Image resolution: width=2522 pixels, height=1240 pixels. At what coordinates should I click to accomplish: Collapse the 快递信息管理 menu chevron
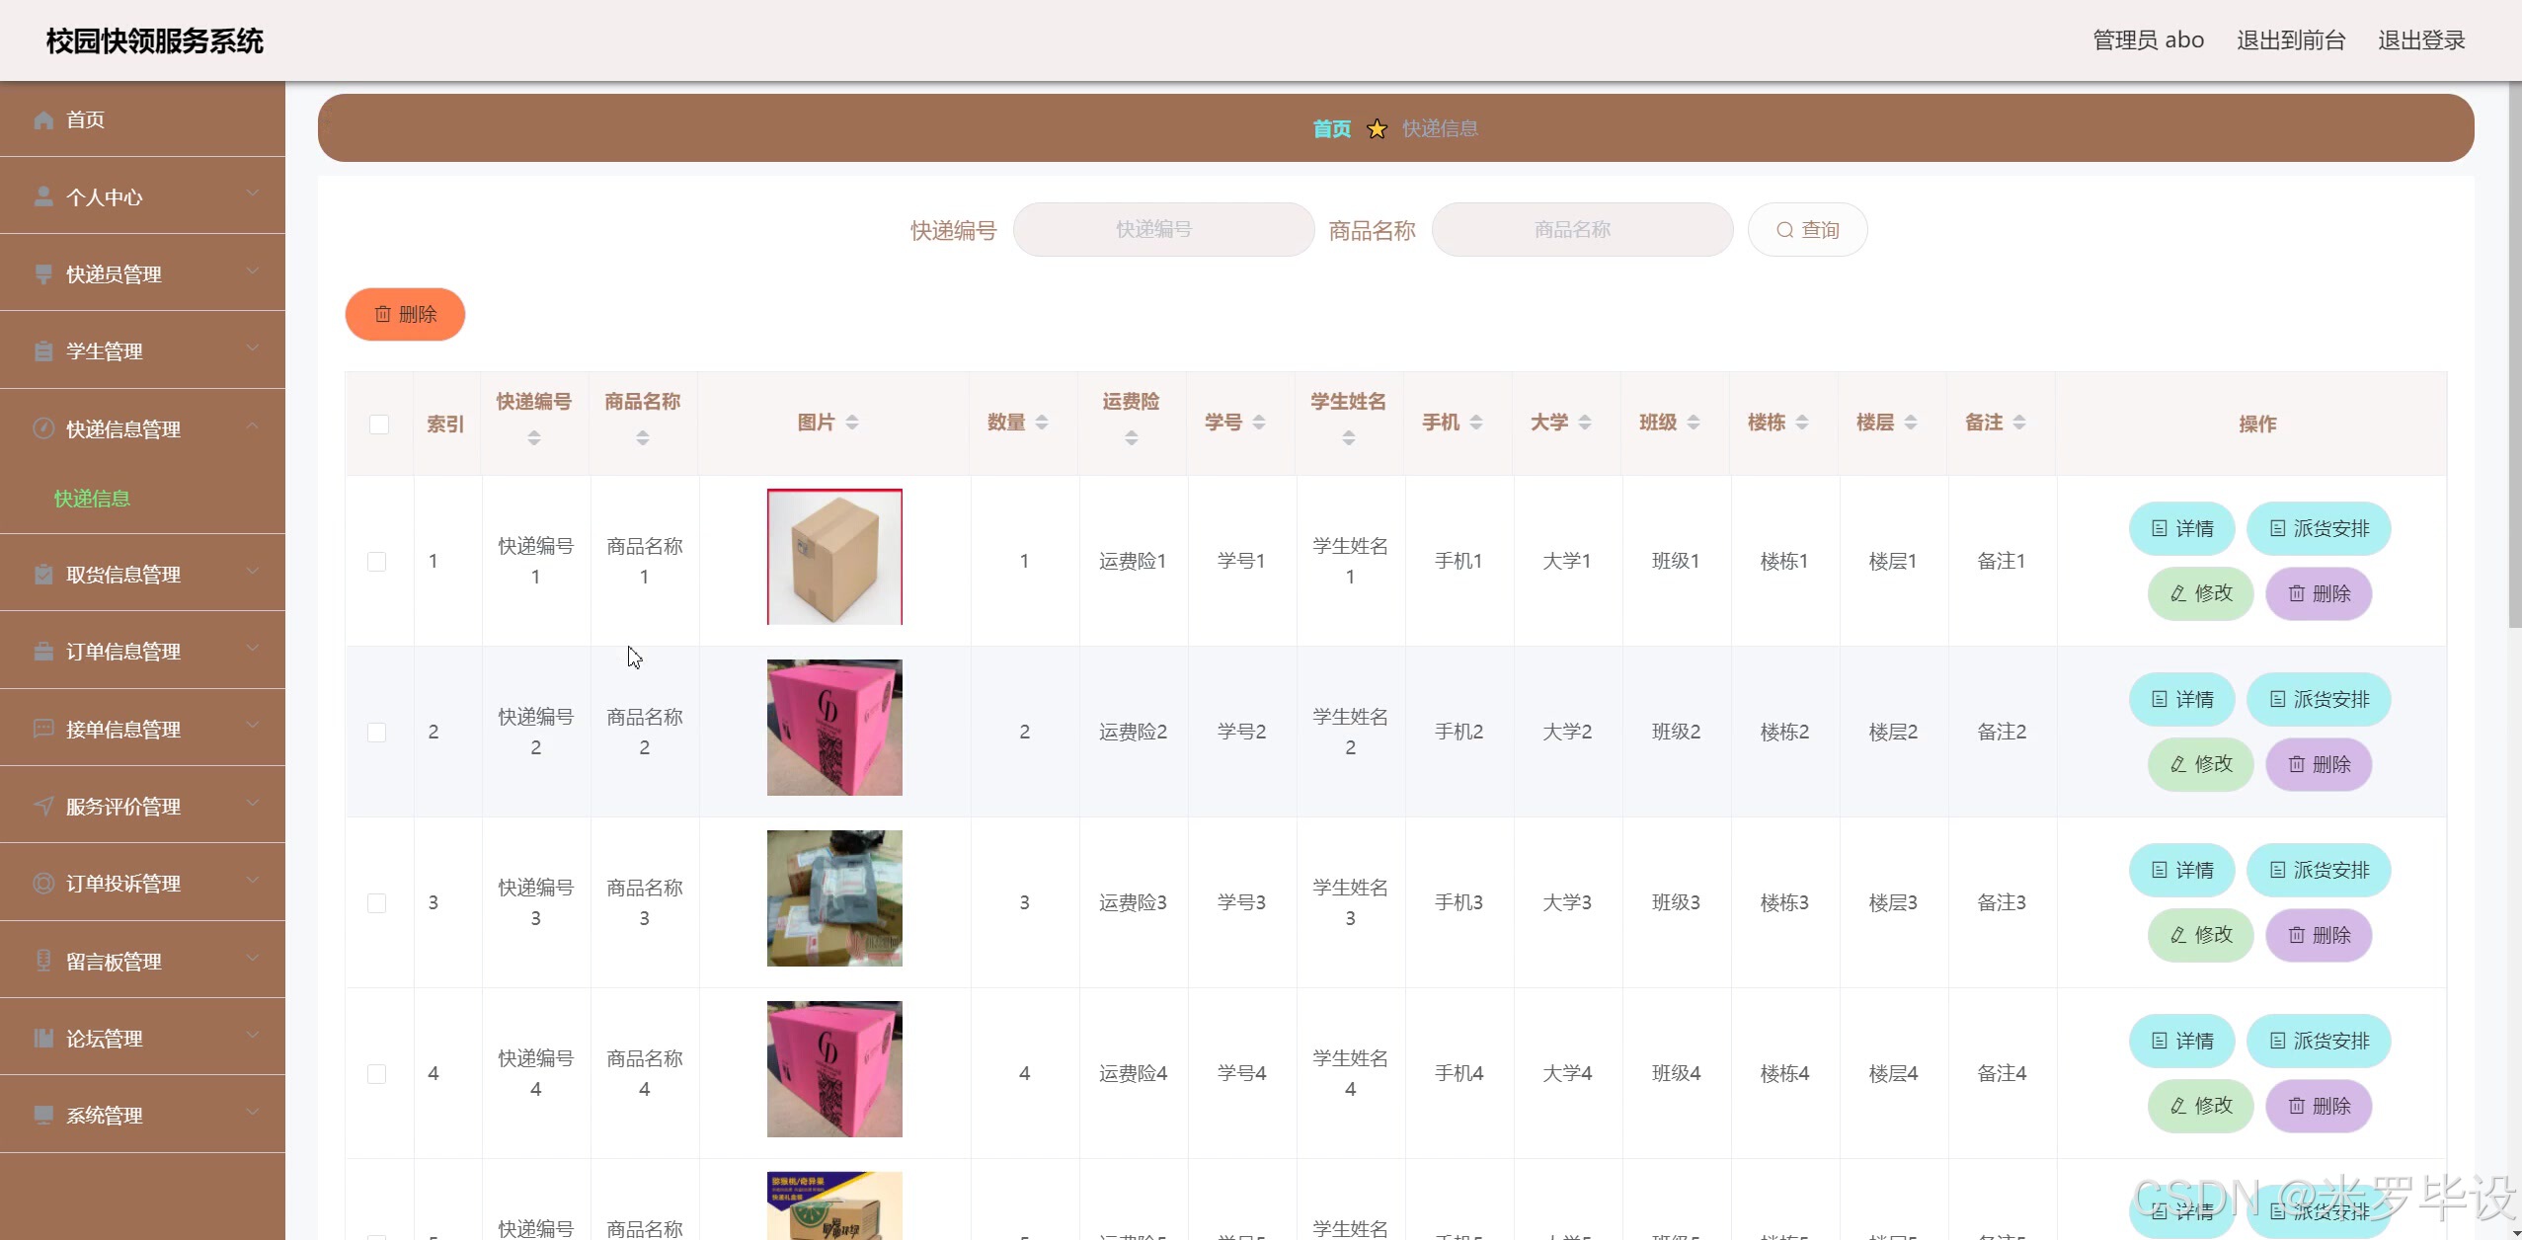(x=253, y=426)
